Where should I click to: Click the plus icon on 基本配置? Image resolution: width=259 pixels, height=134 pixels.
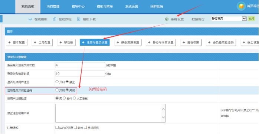[9, 42]
